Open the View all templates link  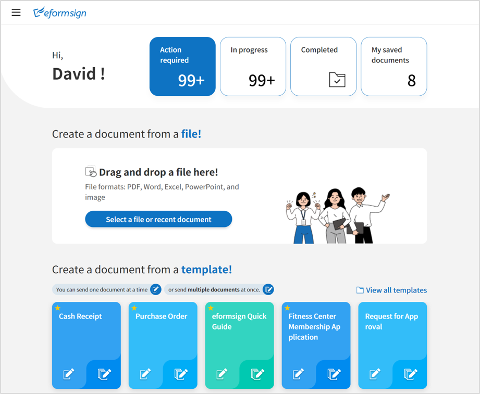[395, 290]
